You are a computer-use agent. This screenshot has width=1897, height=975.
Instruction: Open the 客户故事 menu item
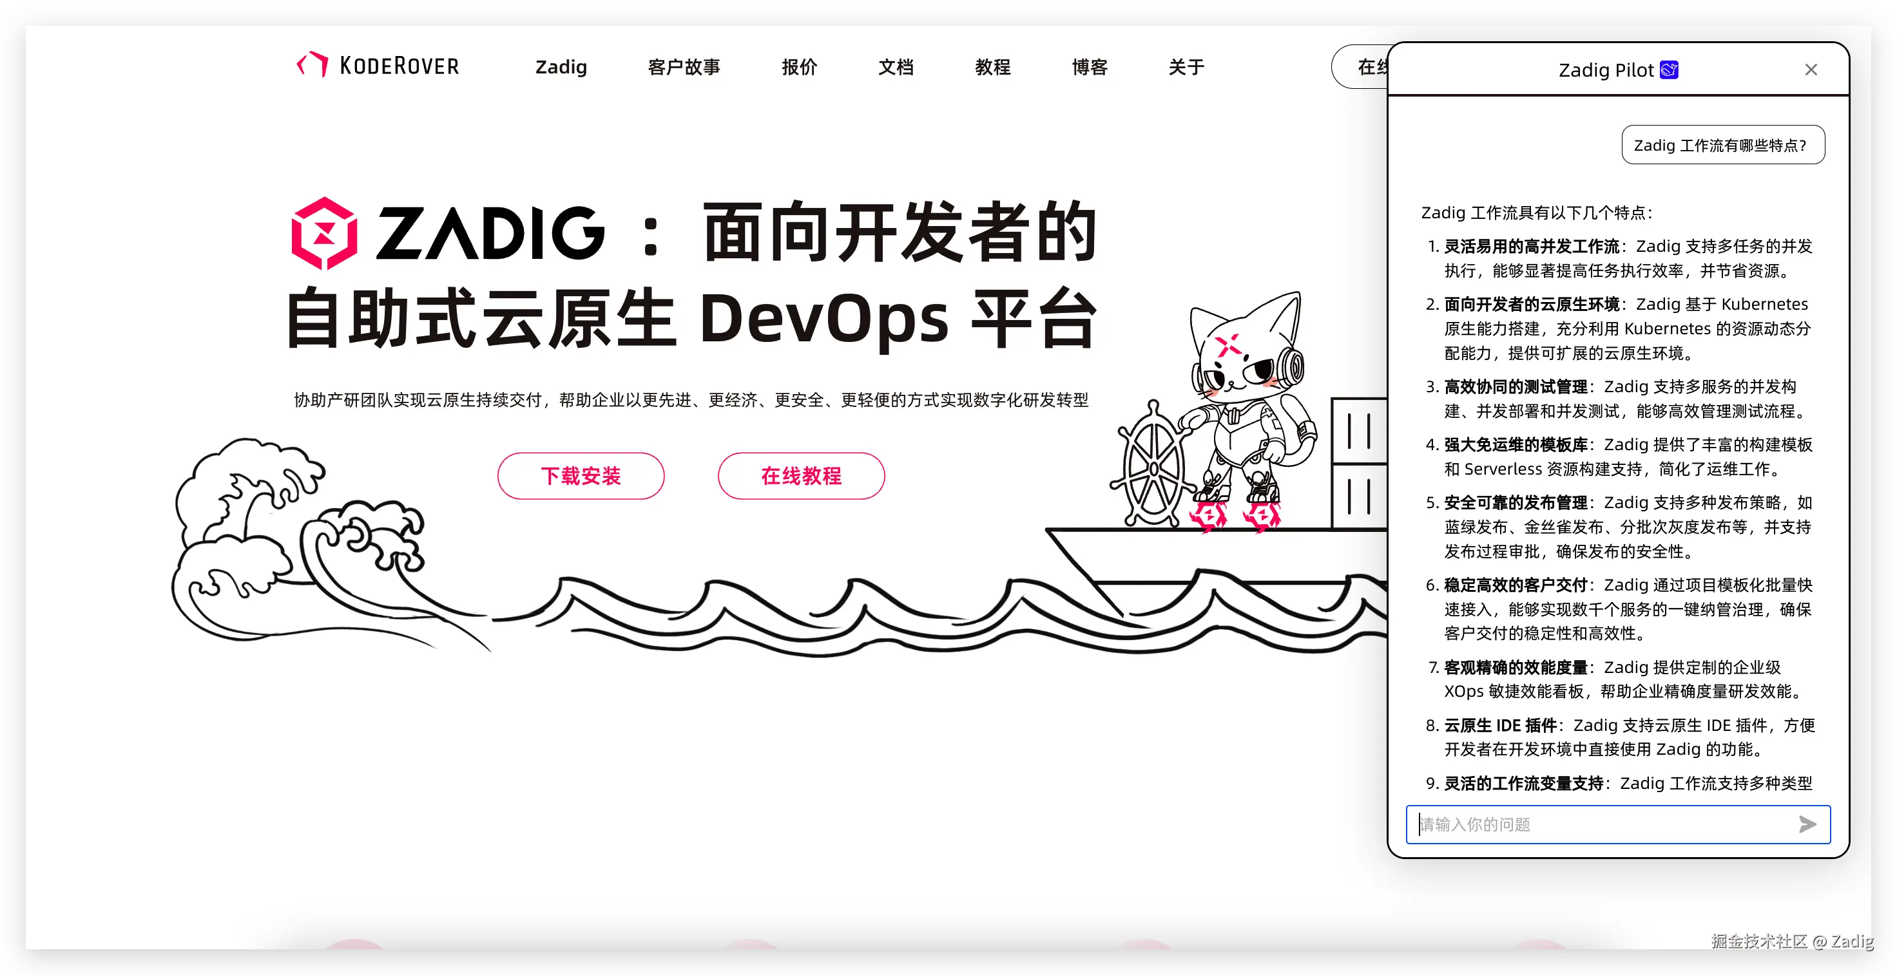pyautogui.click(x=684, y=67)
